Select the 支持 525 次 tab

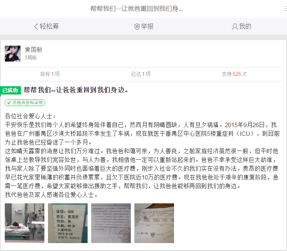coord(234,74)
